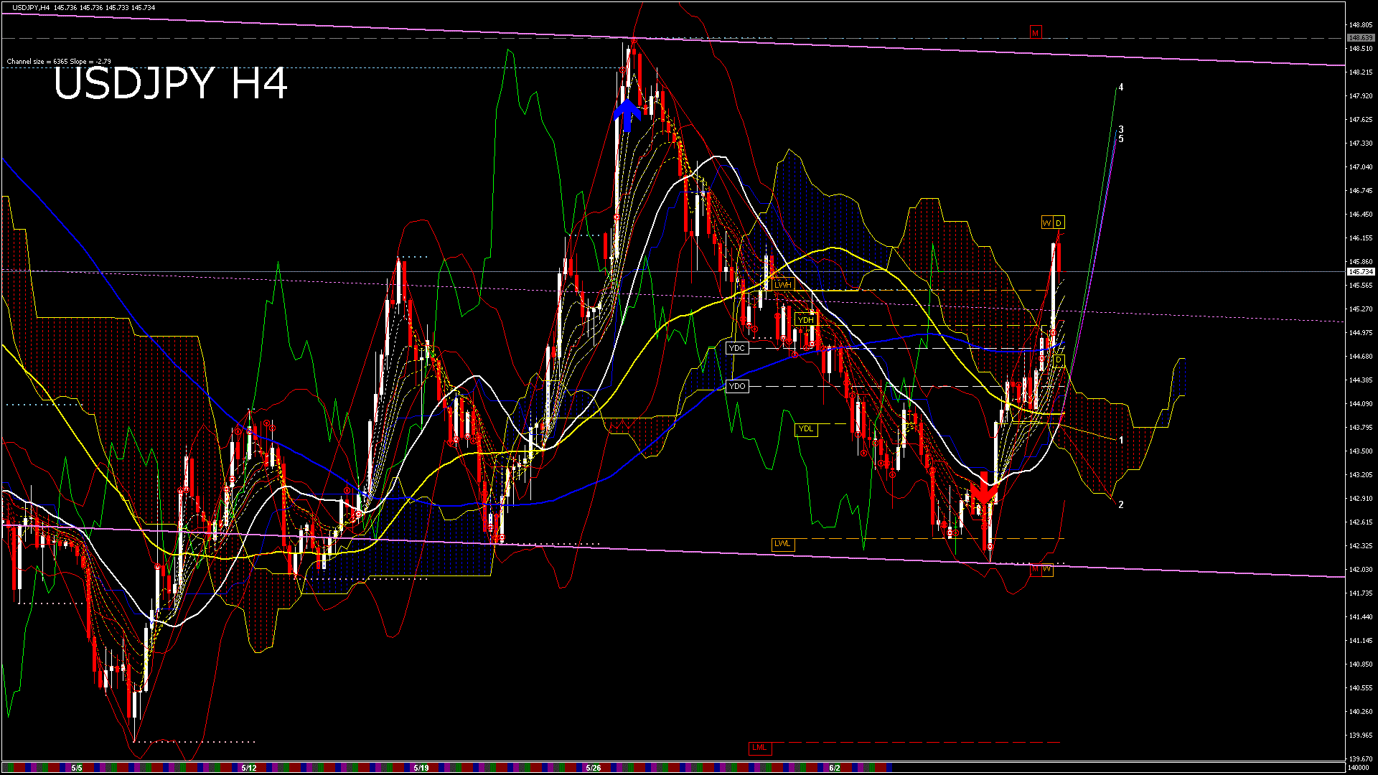Screen dimensions: 1378x775
Task: Click projection line label 4
Action: point(1121,88)
